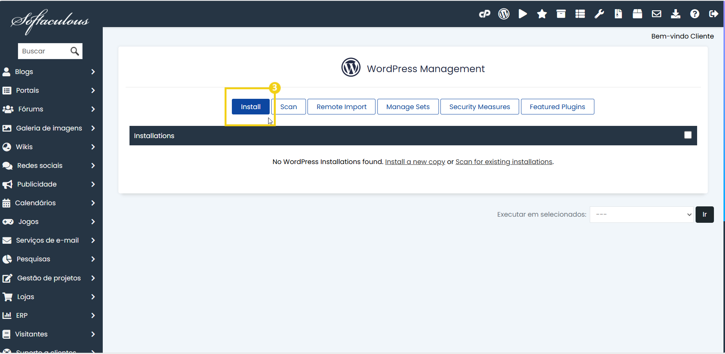Follow the 'Install a new copy' link
This screenshot has height=354, width=725.
point(415,162)
